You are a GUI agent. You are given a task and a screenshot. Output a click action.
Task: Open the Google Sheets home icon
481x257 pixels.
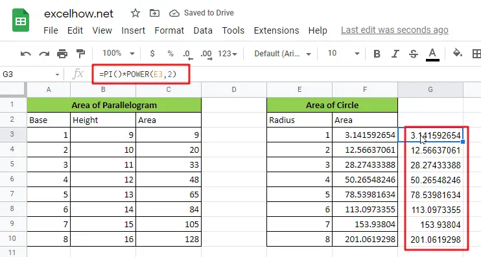pos(21,21)
